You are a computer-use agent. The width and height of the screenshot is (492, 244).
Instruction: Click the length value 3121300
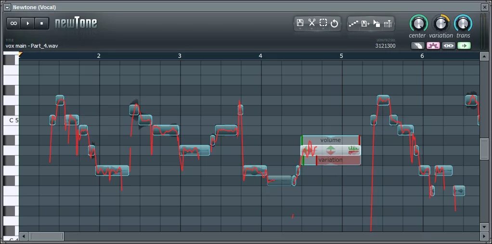pyautogui.click(x=385, y=46)
